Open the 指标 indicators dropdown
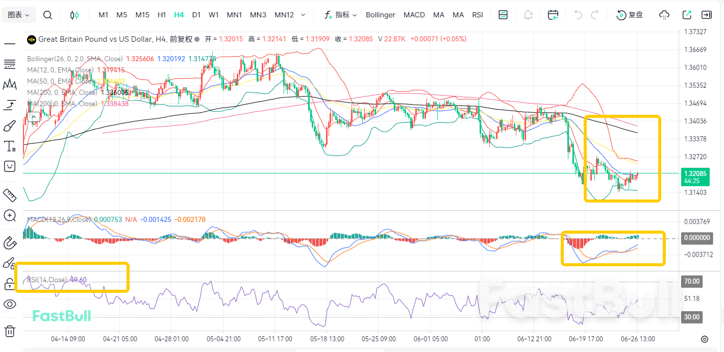This screenshot has width=724, height=352. (341, 15)
